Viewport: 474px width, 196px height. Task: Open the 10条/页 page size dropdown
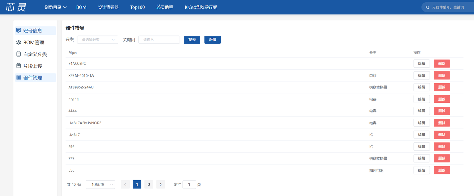point(100,185)
